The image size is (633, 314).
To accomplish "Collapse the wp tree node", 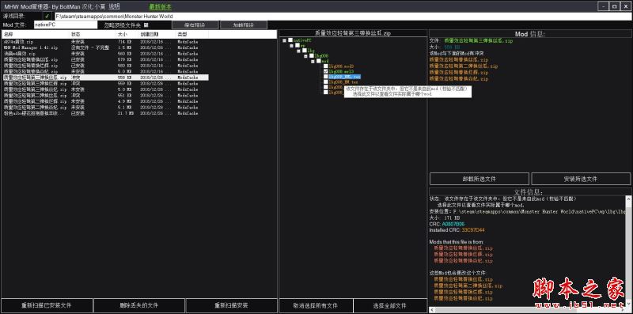I will tap(291, 46).
